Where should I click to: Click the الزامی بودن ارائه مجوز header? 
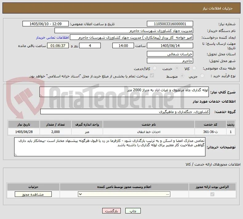(x=212, y=187)
